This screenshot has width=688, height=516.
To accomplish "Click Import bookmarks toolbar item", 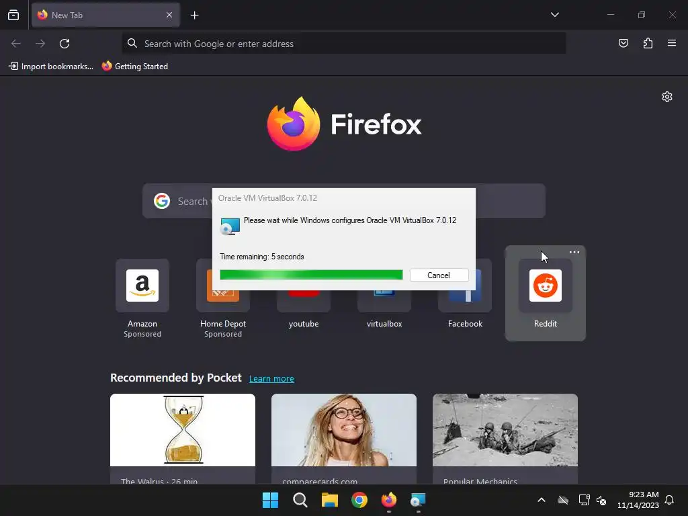I will (x=51, y=67).
